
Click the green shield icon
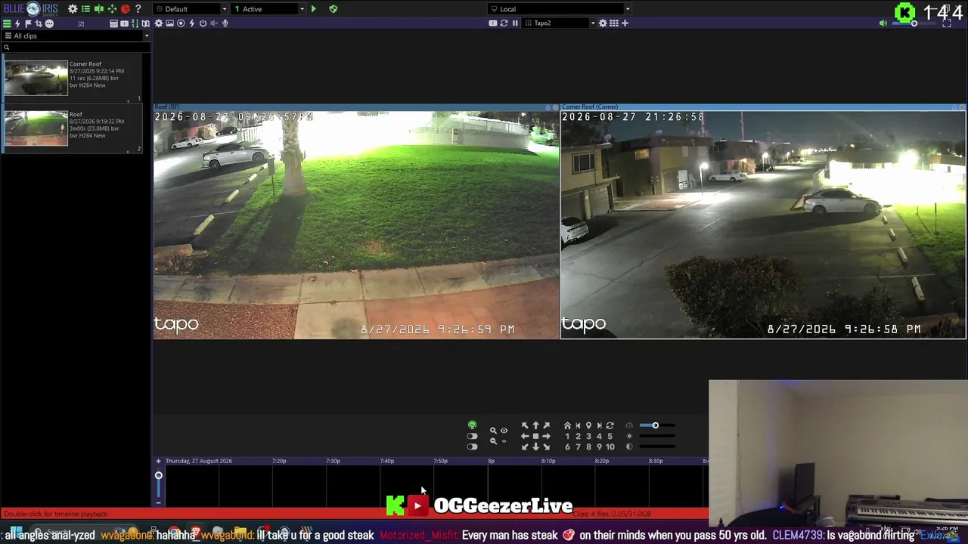pyautogui.click(x=333, y=9)
